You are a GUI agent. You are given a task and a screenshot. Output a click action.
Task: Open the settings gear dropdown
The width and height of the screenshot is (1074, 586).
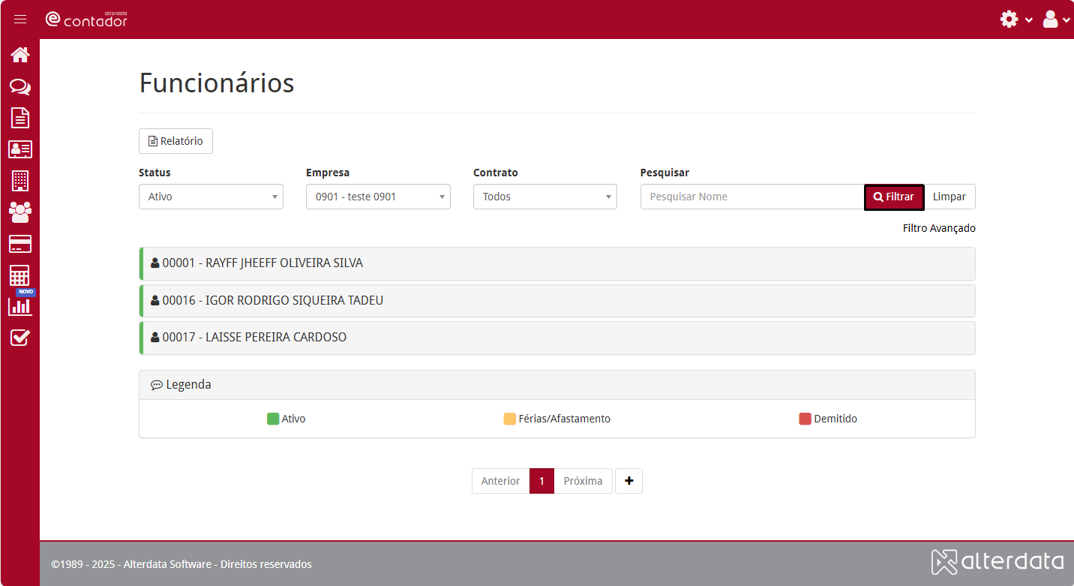pos(1015,20)
